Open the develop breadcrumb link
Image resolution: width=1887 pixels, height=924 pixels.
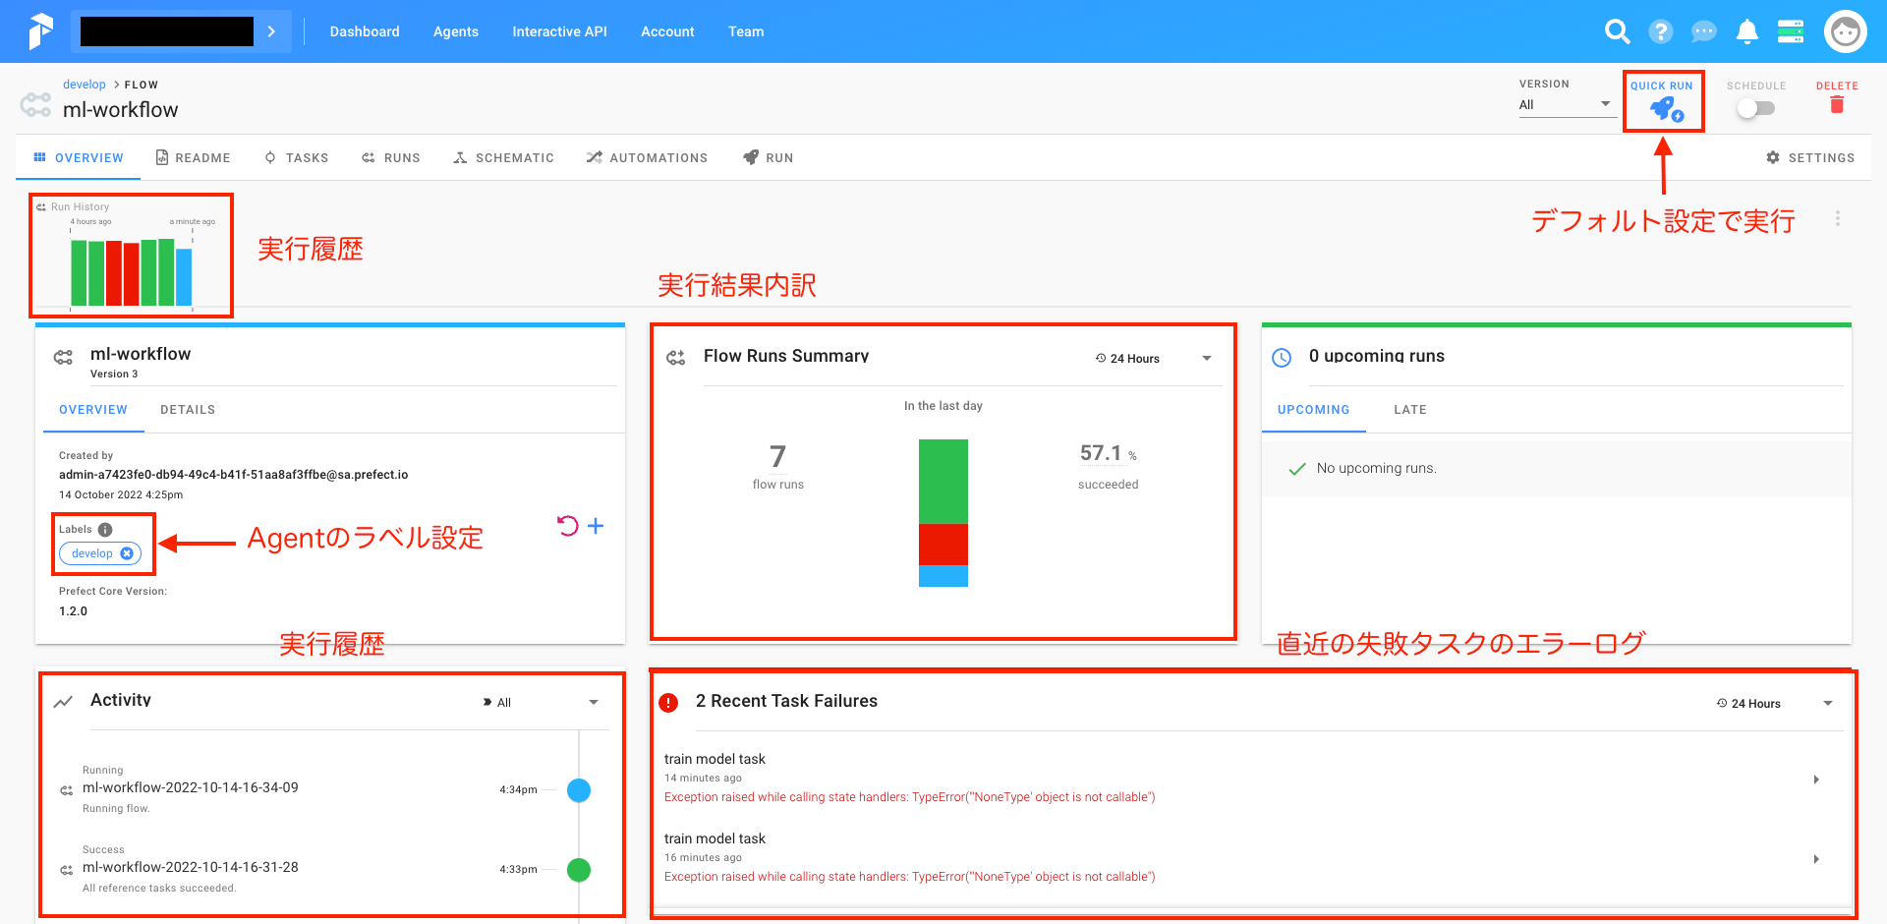pos(85,84)
